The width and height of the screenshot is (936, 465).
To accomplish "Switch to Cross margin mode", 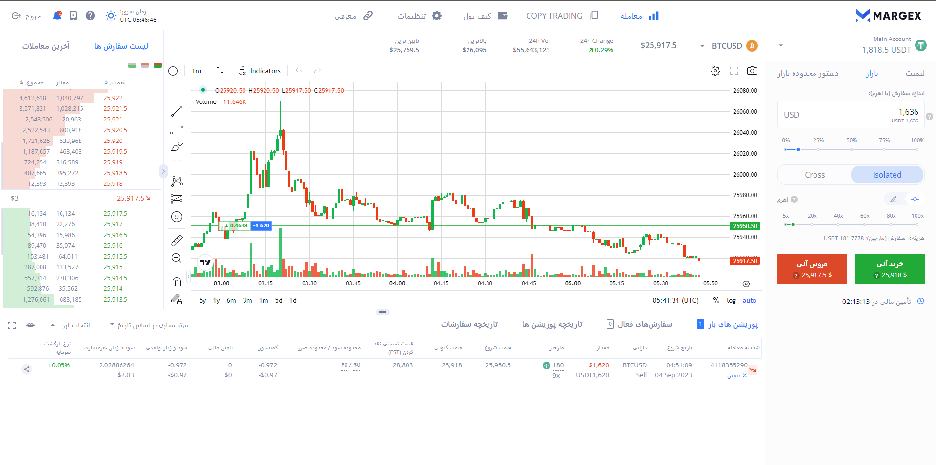I will pos(814,175).
